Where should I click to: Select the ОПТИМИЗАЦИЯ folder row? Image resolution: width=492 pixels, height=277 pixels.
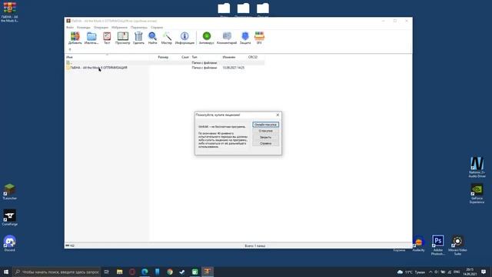[x=165, y=68]
